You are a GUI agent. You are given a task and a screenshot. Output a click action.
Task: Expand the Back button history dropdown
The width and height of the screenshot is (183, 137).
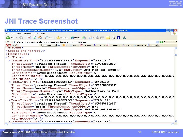[17, 38]
